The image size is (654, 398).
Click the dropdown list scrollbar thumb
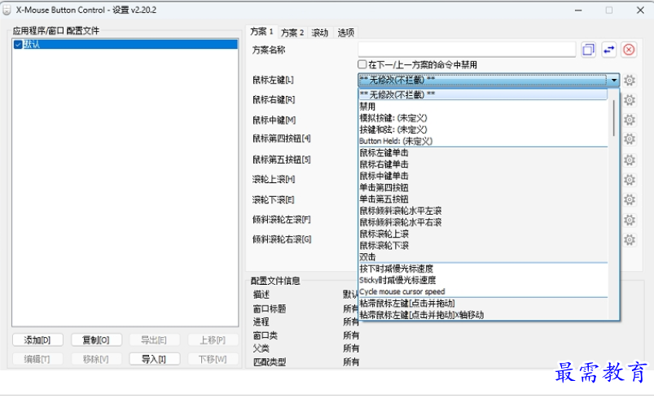(613, 118)
